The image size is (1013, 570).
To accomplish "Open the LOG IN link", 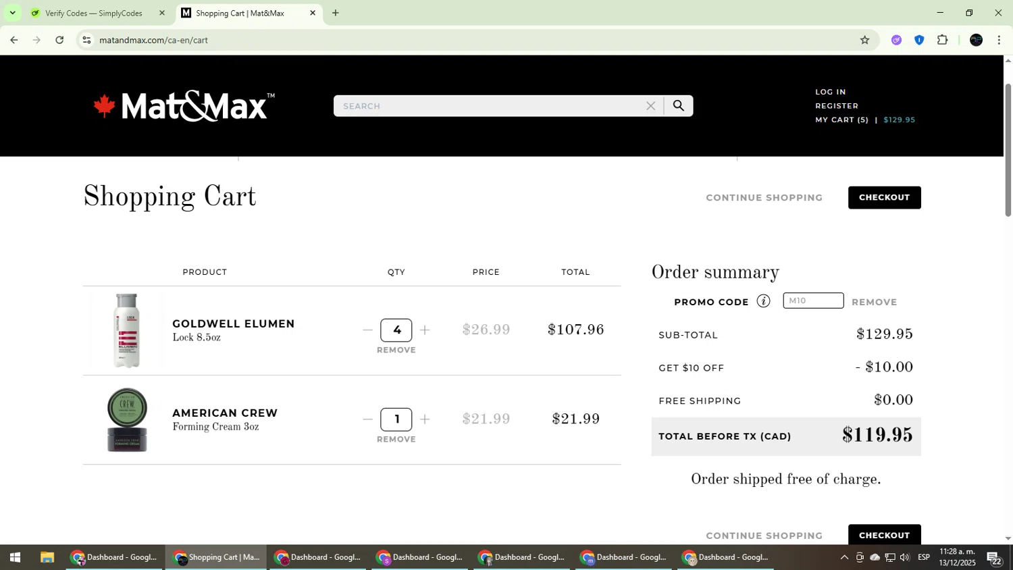I will pos(830,92).
